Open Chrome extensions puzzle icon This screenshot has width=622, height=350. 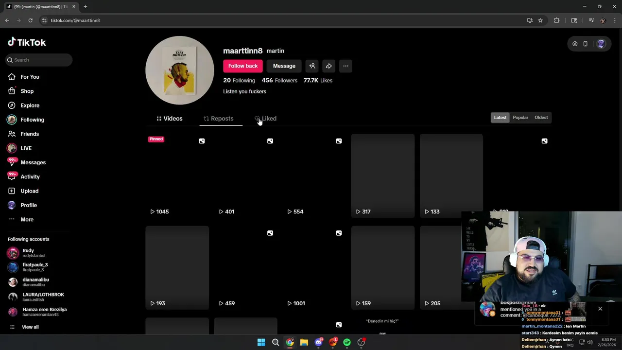[x=557, y=20]
